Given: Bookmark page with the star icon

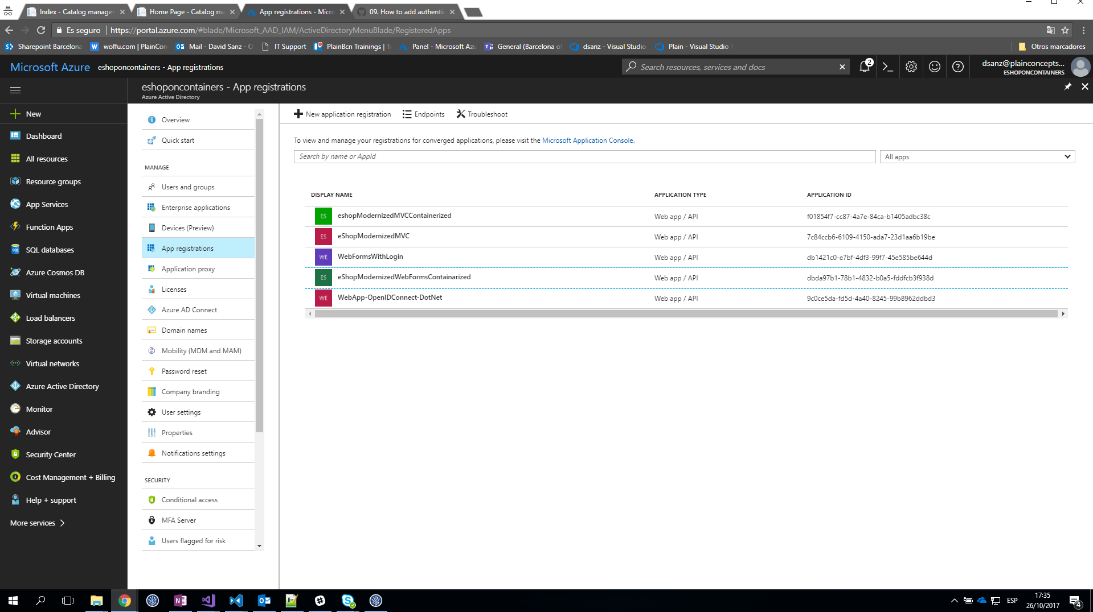Looking at the screenshot, I should click(1065, 30).
